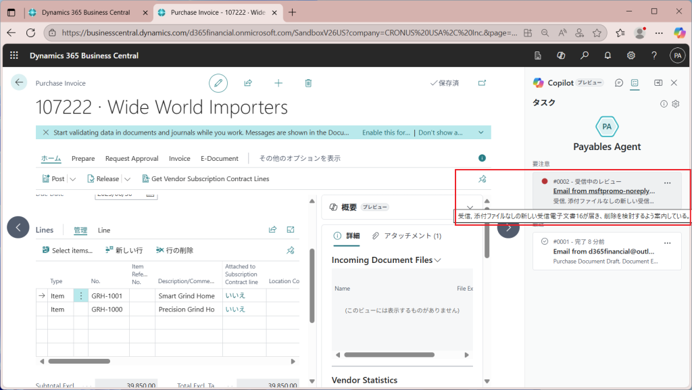Open the app launcher waffle menu
The width and height of the screenshot is (692, 390).
click(x=14, y=55)
